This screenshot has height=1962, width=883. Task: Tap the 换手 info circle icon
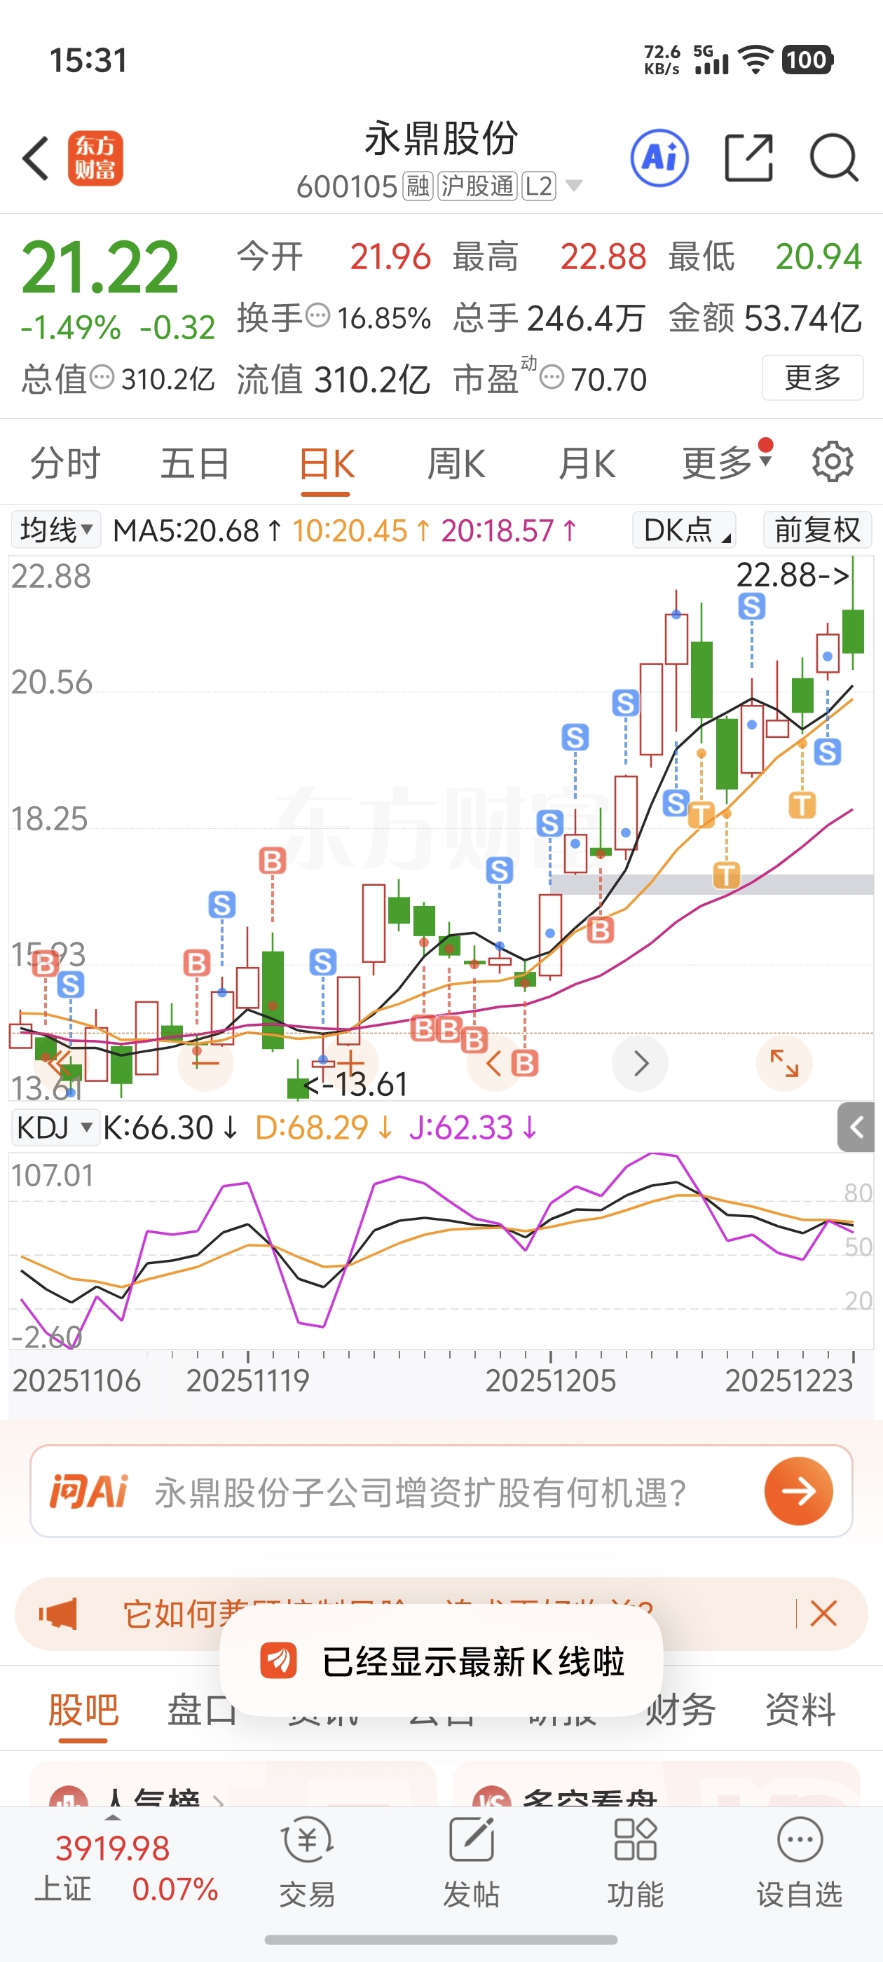317,315
